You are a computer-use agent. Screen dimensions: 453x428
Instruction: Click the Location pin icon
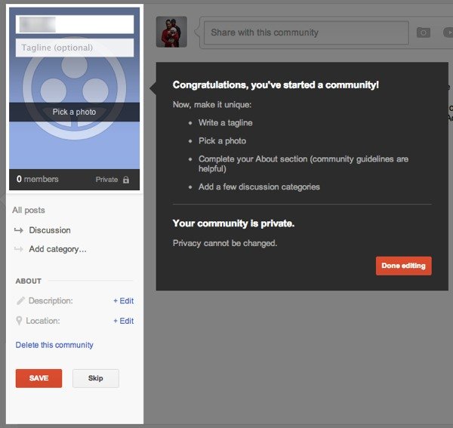point(19,321)
